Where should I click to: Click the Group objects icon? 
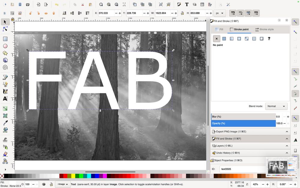click(x=161, y=5)
